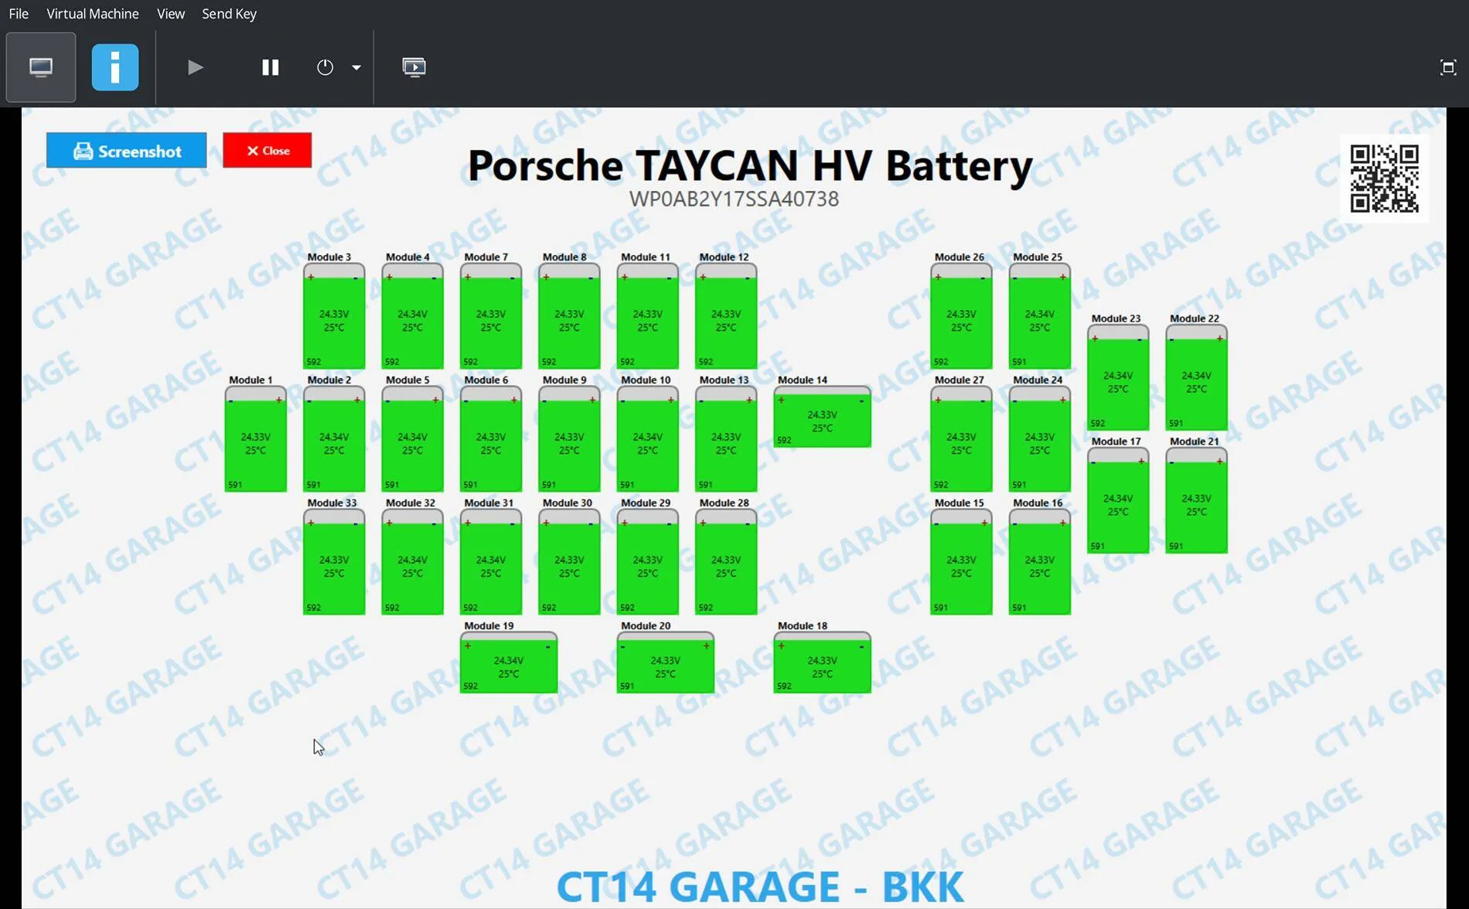
Task: Click the Module 3 battery cell
Action: pyautogui.click(x=334, y=316)
